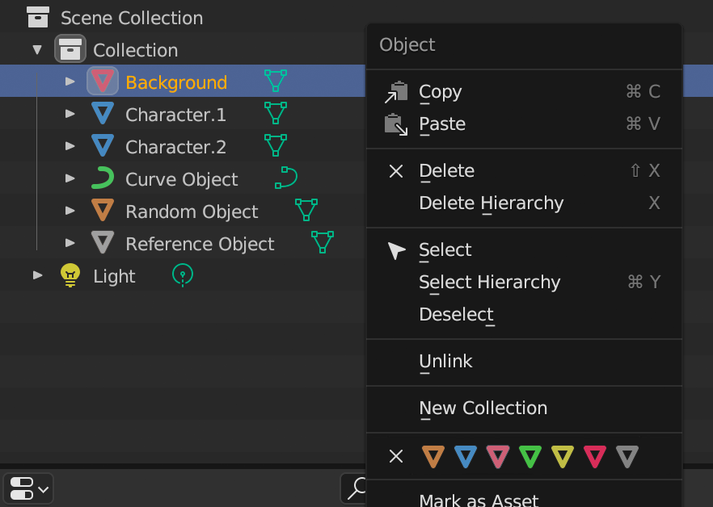Image resolution: width=713 pixels, height=507 pixels.
Task: Click the Scene Collection label
Action: (132, 19)
